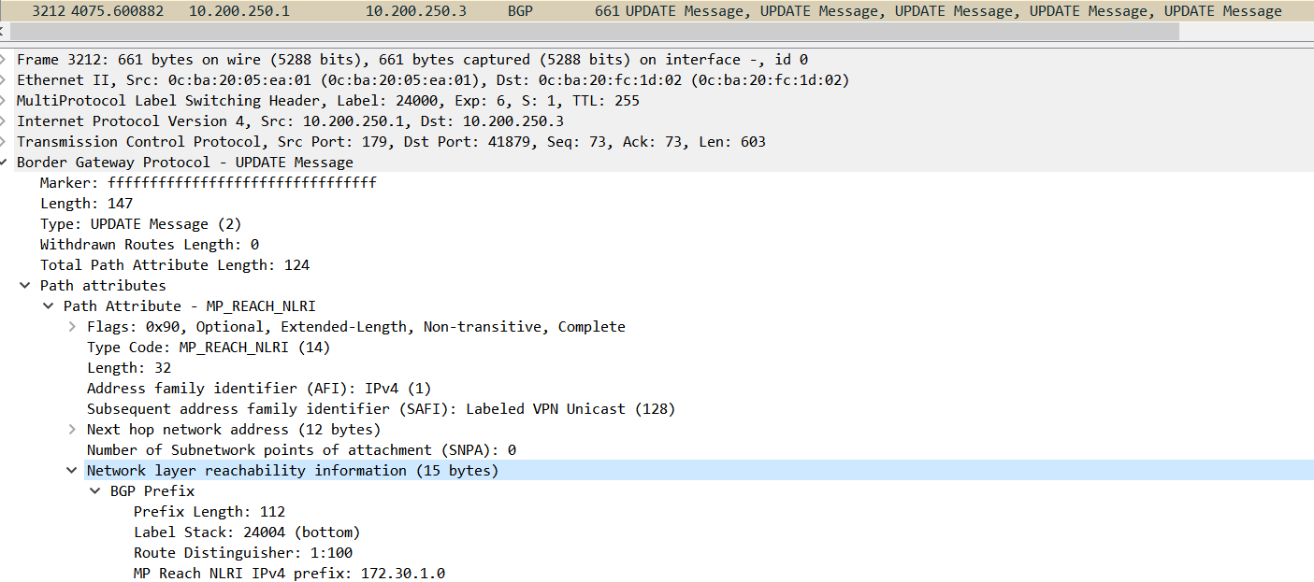Select the Marker field line
Viewport: 1314px width, 582px height.
(x=208, y=183)
